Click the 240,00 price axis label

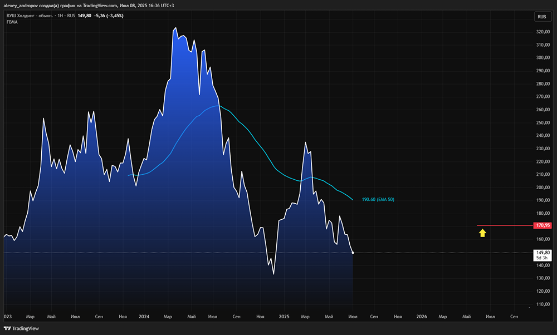pyautogui.click(x=543, y=136)
